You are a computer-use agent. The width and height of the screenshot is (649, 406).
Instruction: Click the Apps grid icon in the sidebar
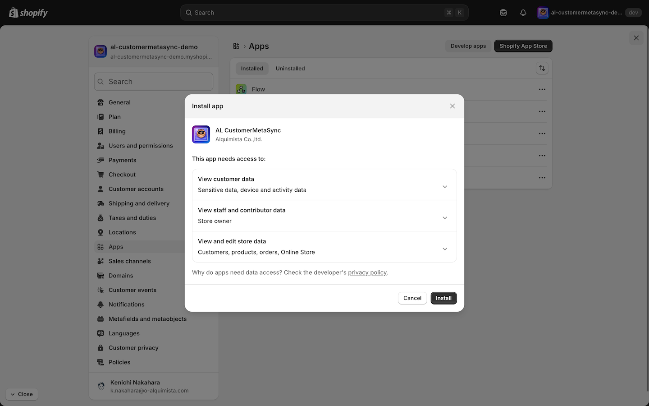click(101, 247)
